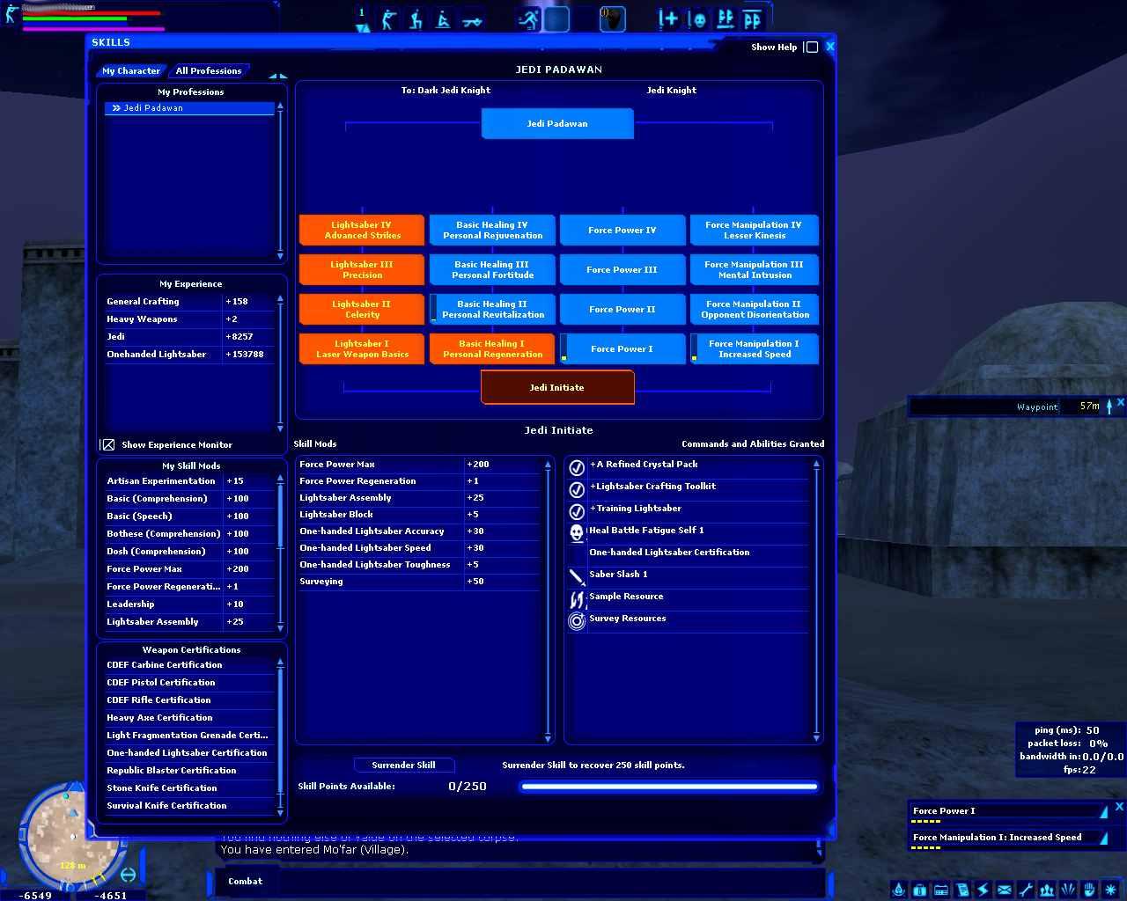Open the scroll document icon
The image size is (1127, 901).
[x=962, y=890]
